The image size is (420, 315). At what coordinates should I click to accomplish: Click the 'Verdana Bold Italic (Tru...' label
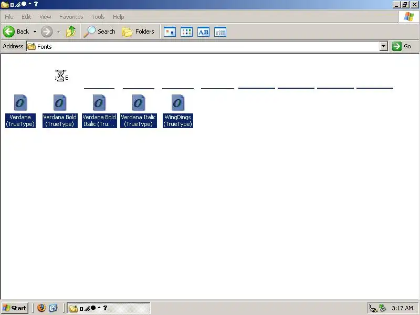pyautogui.click(x=99, y=121)
